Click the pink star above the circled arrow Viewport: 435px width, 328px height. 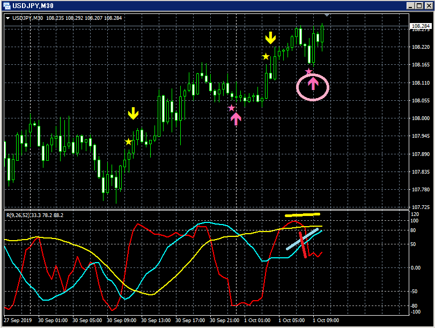[308, 71]
